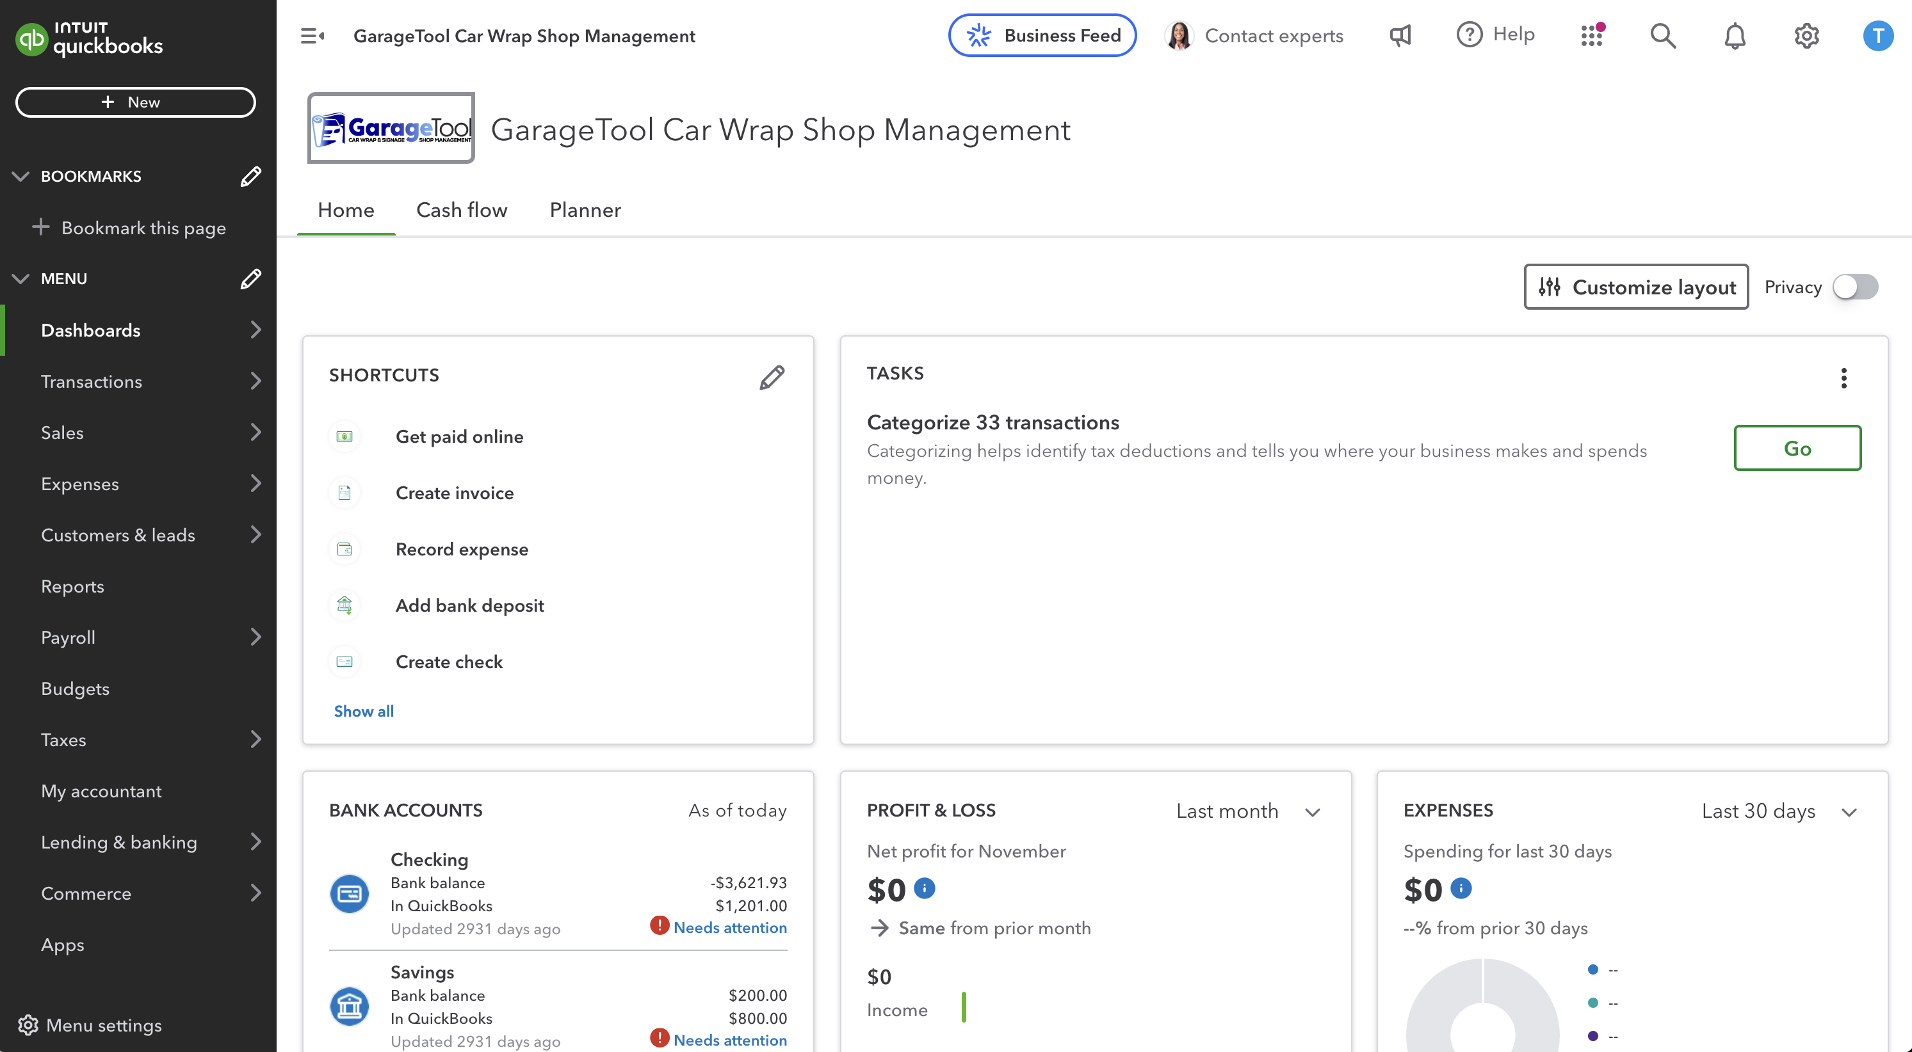Viewport: 1912px width, 1052px height.
Task: Edit shortcuts using the pencil icon
Action: click(772, 377)
